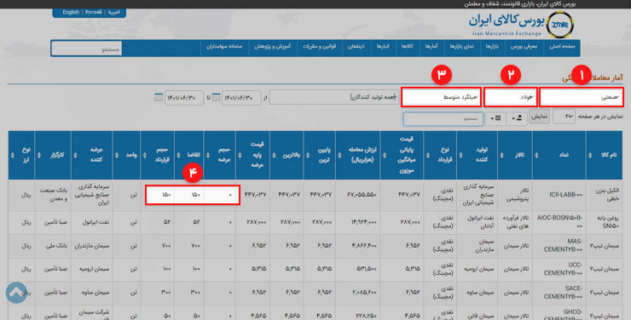Click the تالار فرآورده های نفتی cell
This screenshot has width=631, height=320.
[x=515, y=221]
